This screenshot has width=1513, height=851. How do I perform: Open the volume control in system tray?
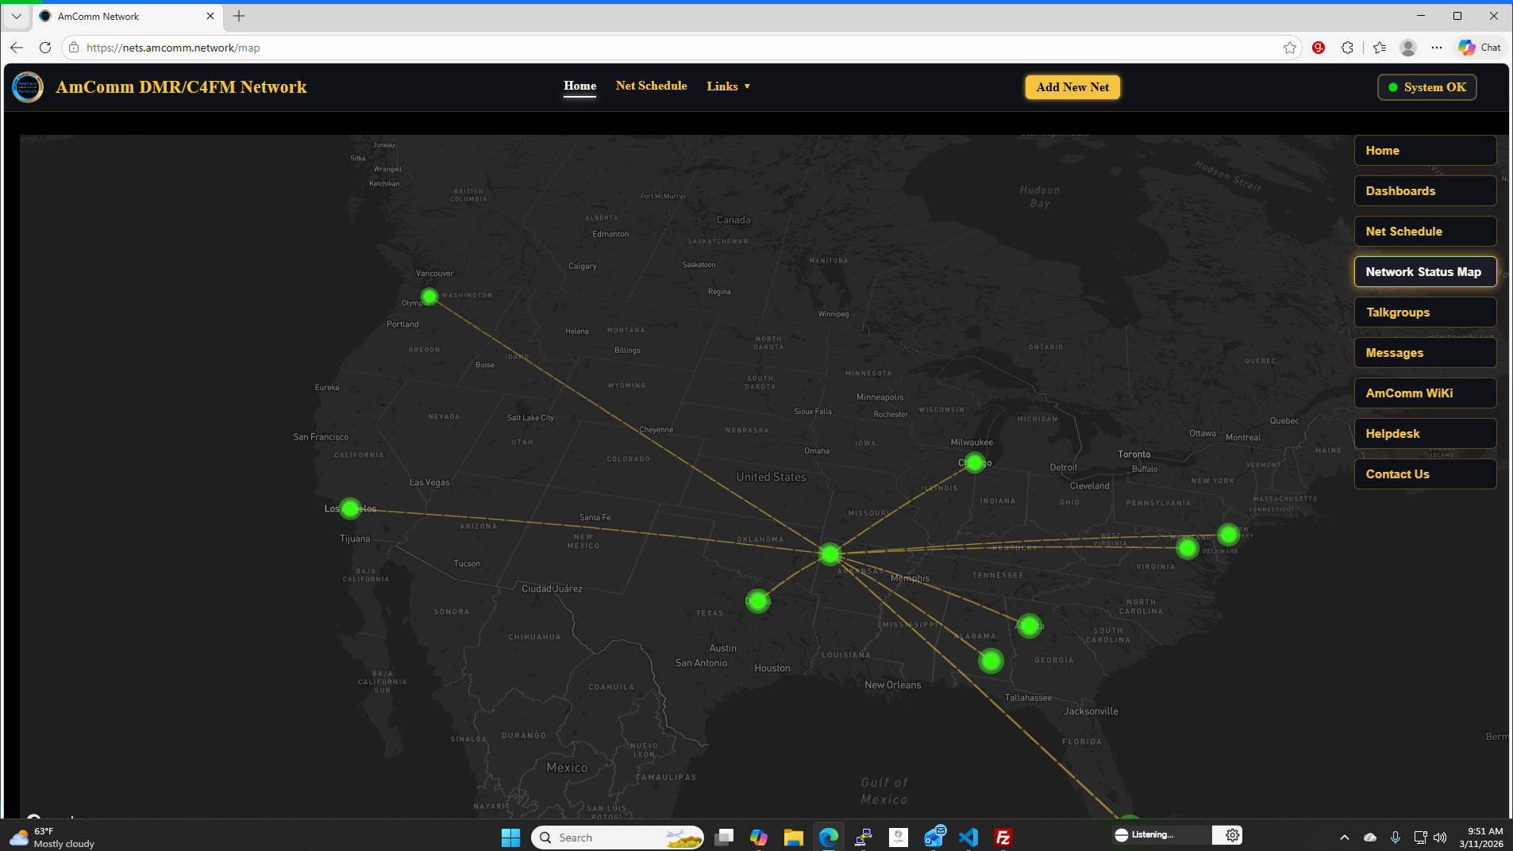[1440, 835]
